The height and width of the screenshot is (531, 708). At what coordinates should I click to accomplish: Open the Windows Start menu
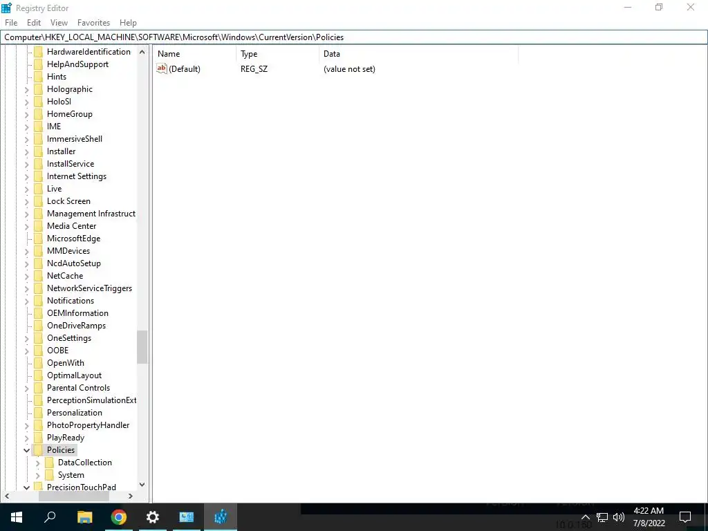pyautogui.click(x=17, y=517)
